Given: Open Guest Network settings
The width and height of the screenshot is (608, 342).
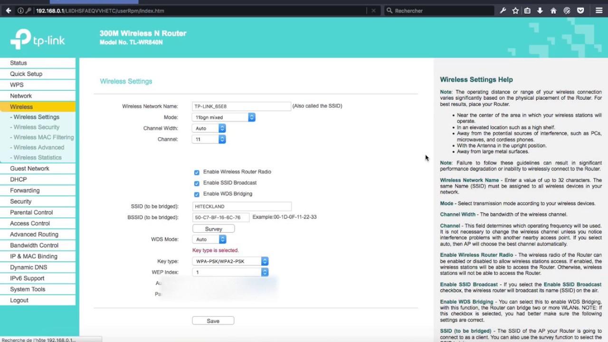Looking at the screenshot, I should coord(38,168).
